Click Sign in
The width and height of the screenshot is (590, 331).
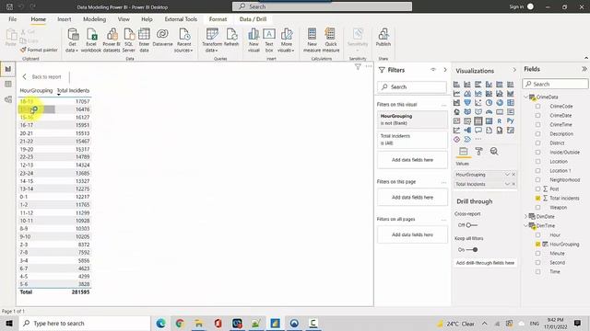click(x=516, y=6)
